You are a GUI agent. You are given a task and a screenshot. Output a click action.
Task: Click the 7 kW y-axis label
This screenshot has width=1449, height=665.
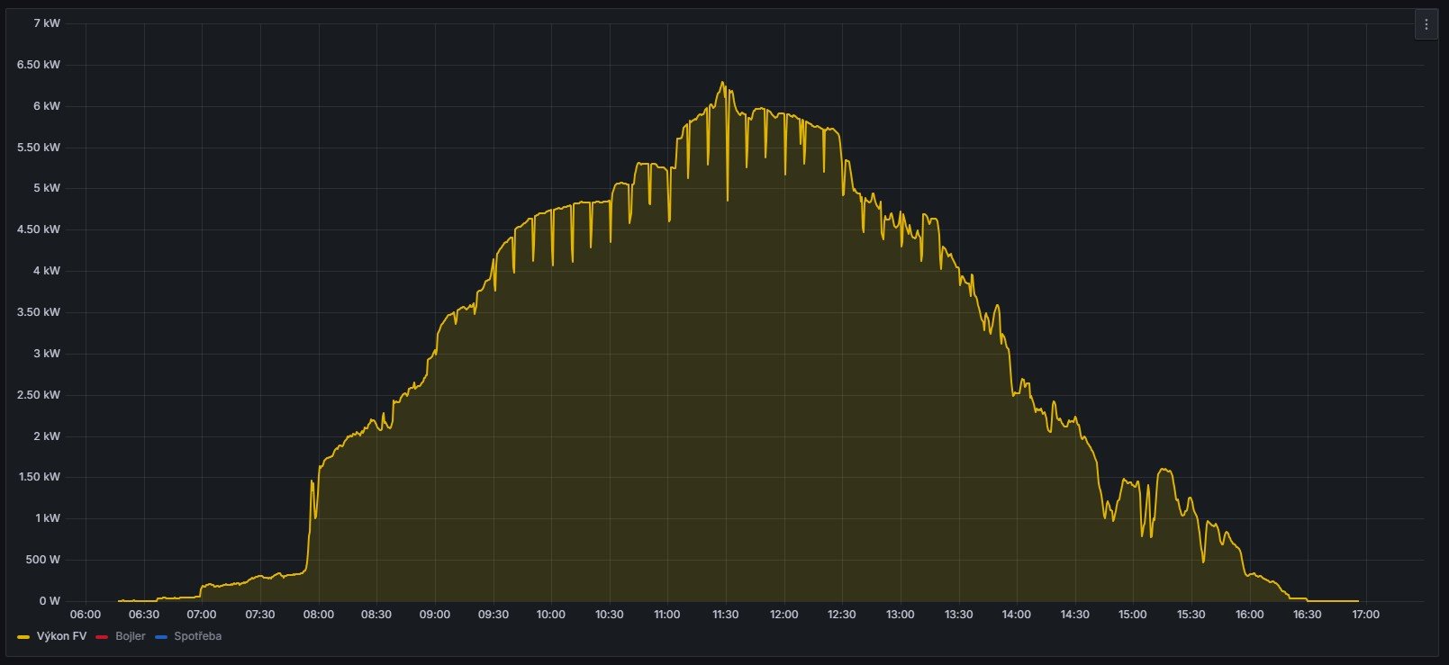[47, 23]
